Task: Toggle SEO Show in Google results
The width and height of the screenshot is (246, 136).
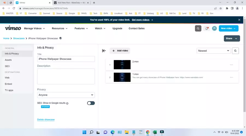Action: click(x=91, y=103)
